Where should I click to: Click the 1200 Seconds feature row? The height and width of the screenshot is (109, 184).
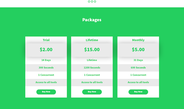(x=92, y=68)
